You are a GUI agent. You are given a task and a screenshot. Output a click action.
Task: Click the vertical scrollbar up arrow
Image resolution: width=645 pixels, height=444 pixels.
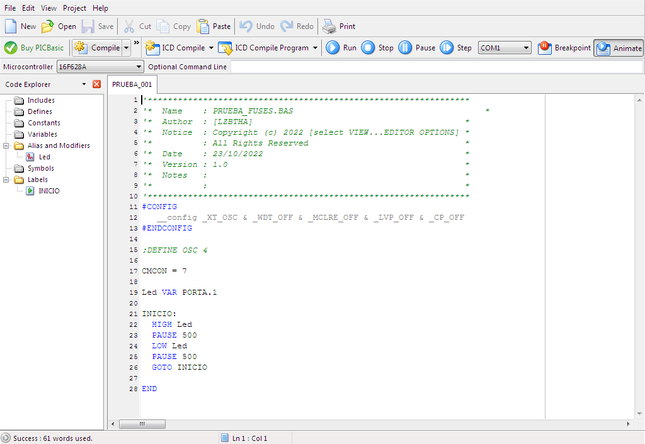[x=639, y=100]
